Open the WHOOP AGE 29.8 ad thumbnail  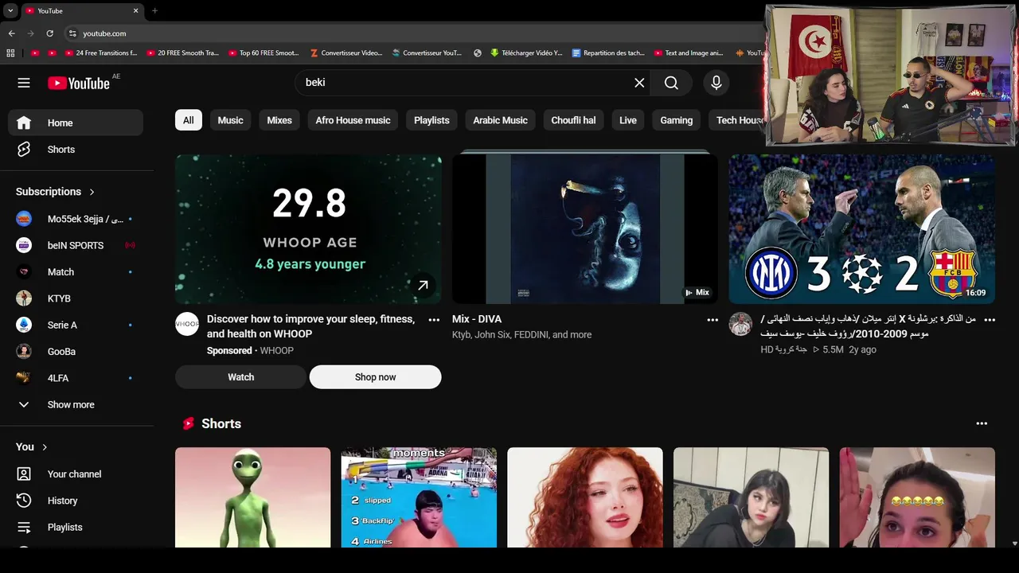(308, 229)
